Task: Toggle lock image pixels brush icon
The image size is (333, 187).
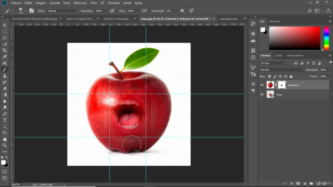Action: click(275, 76)
